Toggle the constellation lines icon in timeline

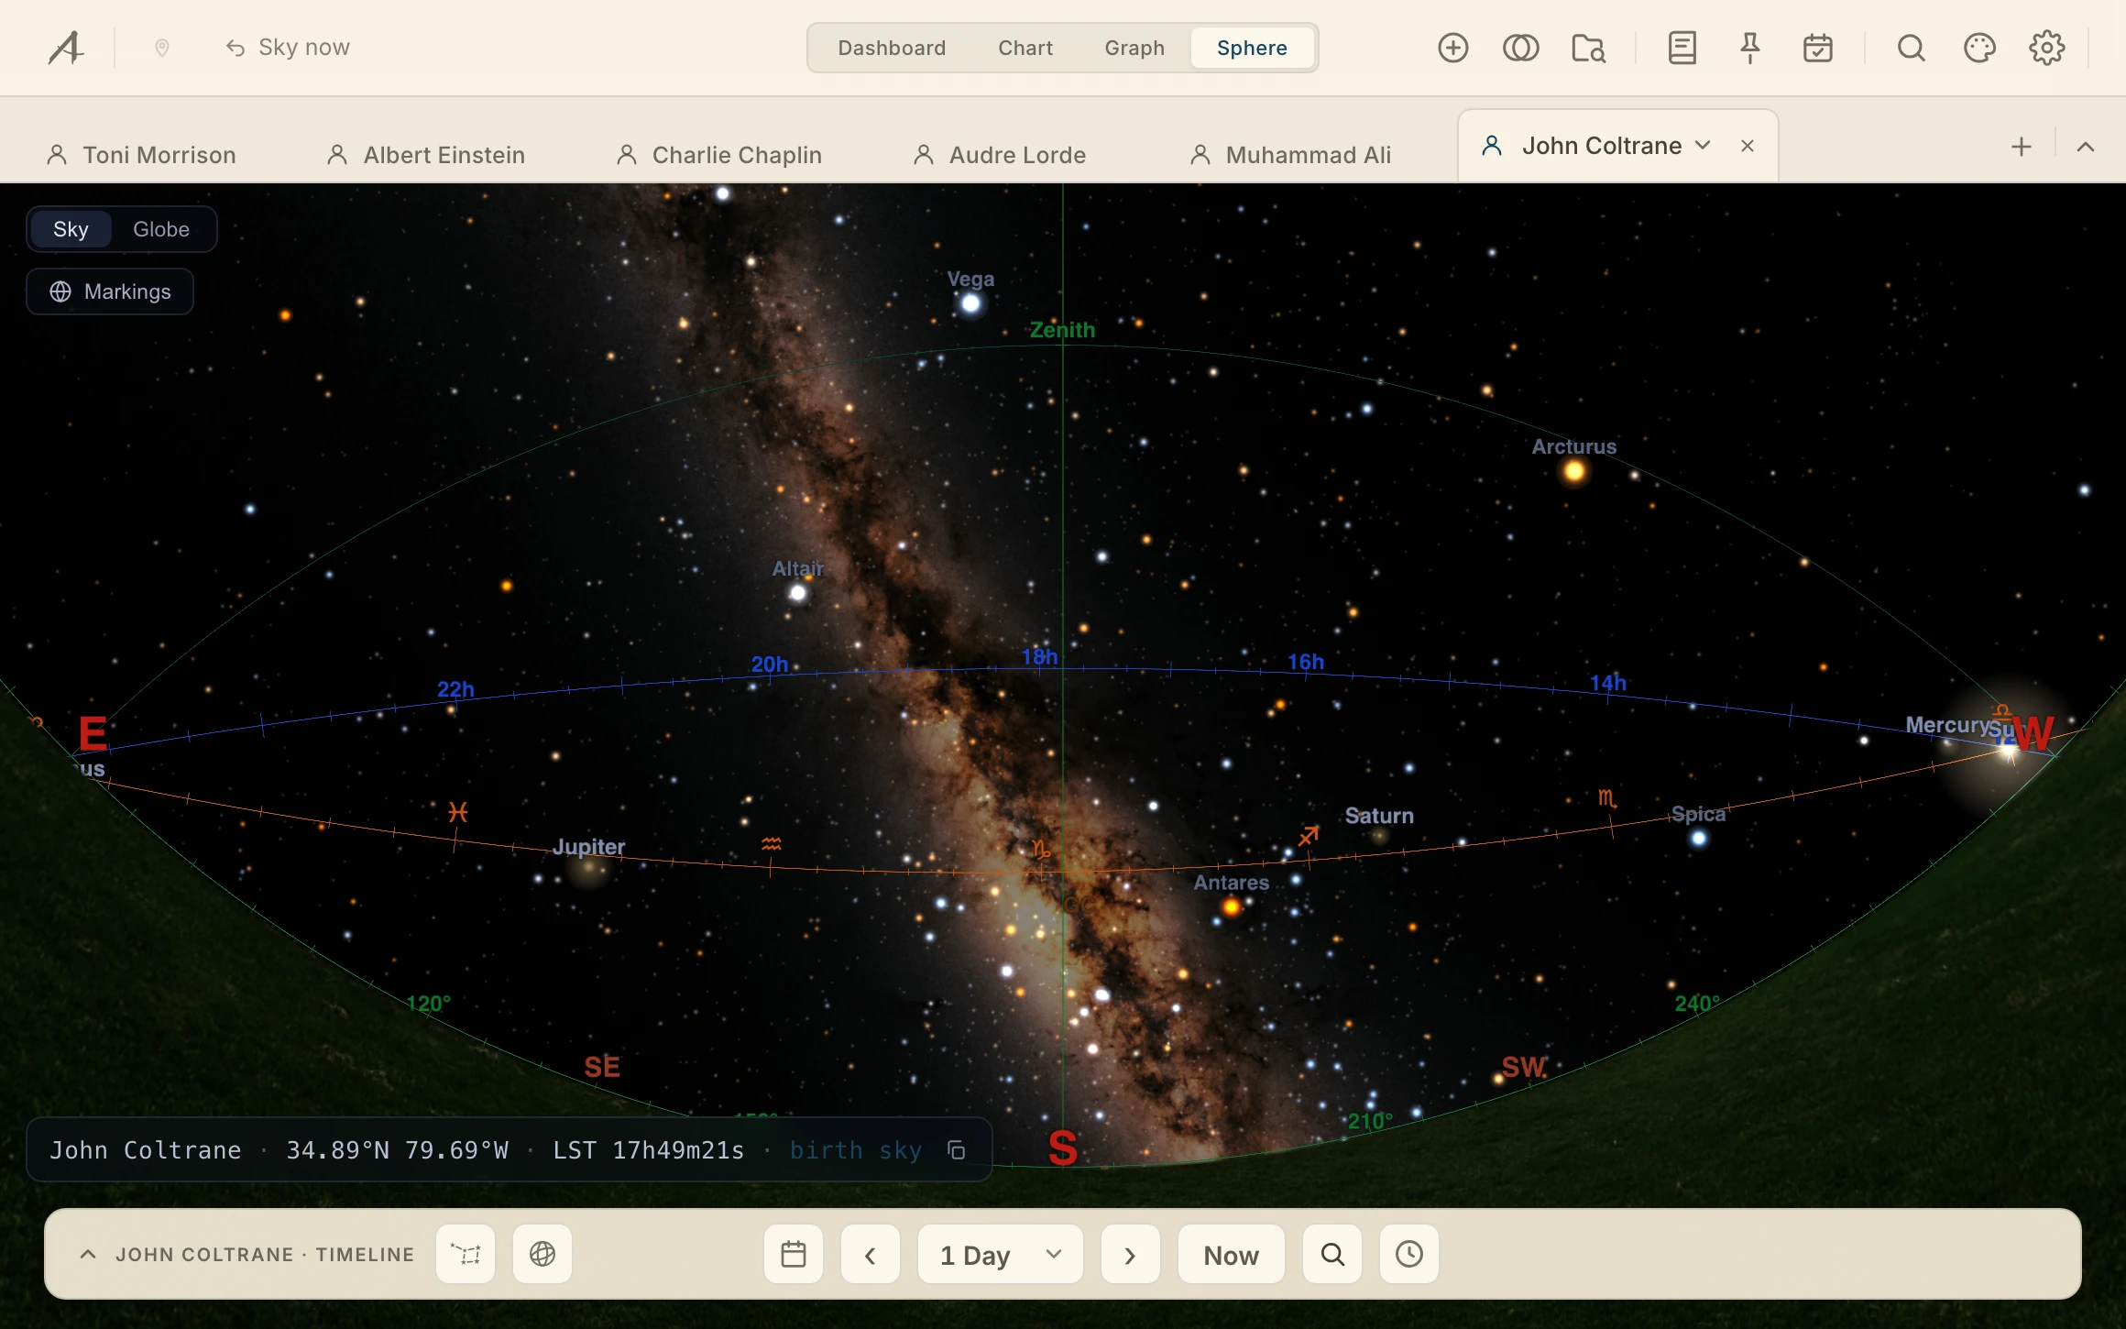[466, 1254]
